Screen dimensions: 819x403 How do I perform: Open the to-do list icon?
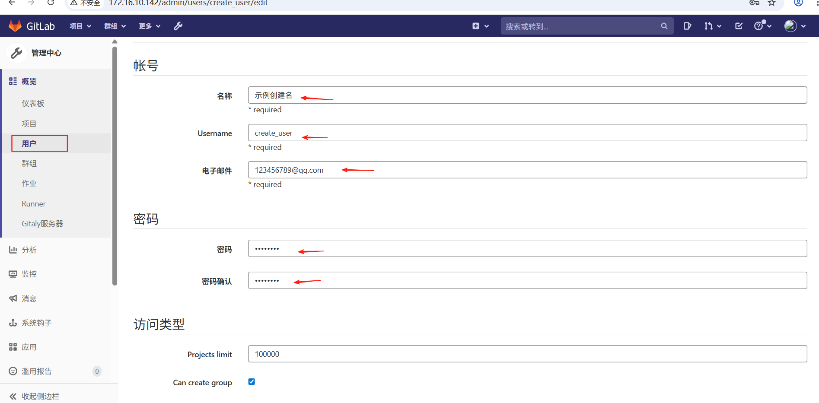(x=739, y=26)
